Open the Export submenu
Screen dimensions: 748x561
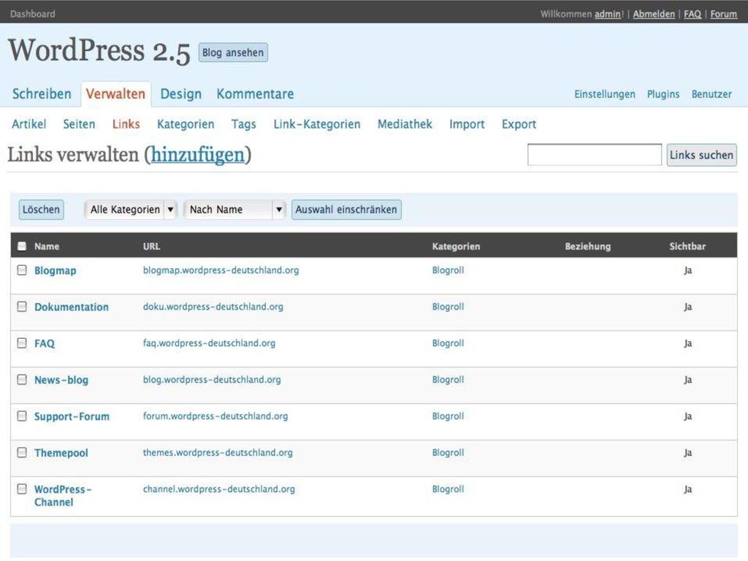point(519,124)
